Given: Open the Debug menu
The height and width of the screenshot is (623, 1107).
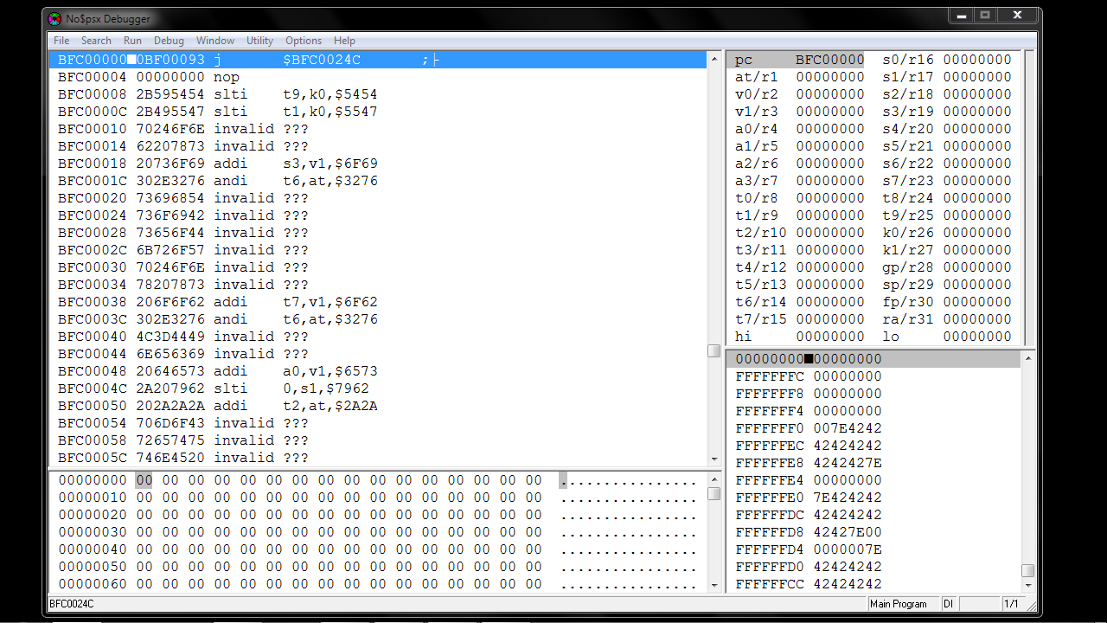Looking at the screenshot, I should click(x=169, y=41).
